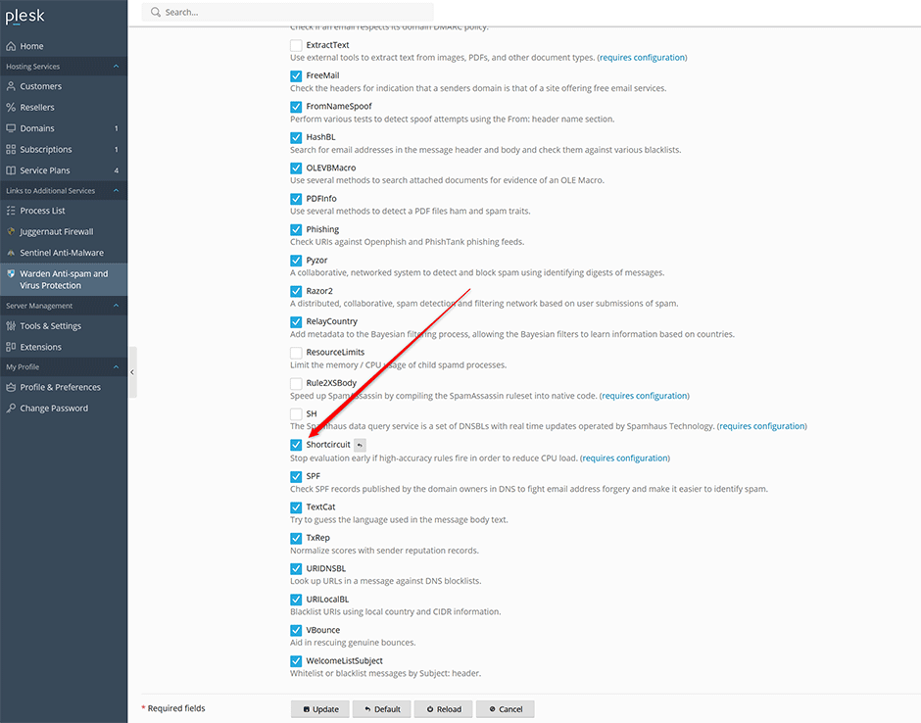Screen dimensions: 921x723
Task: Click the Warden shield icon
Action: tap(11, 273)
